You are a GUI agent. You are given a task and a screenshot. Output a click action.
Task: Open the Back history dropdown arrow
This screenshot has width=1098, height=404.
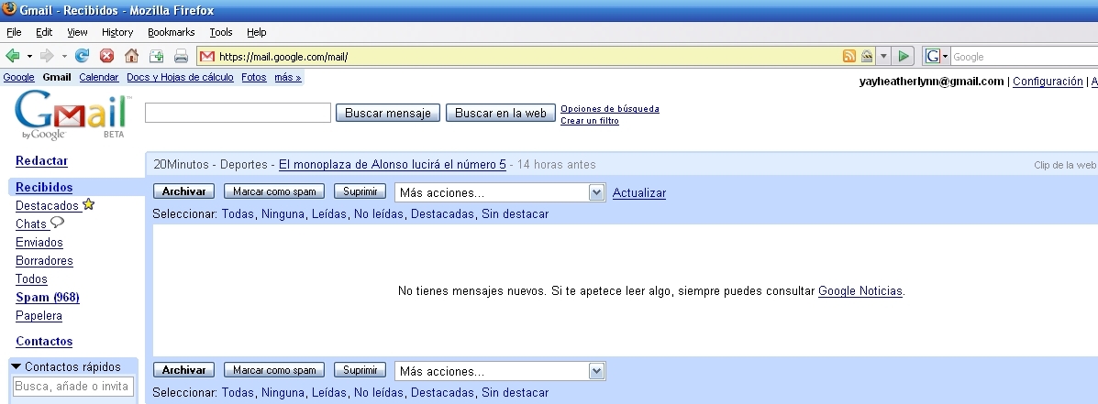(x=29, y=56)
